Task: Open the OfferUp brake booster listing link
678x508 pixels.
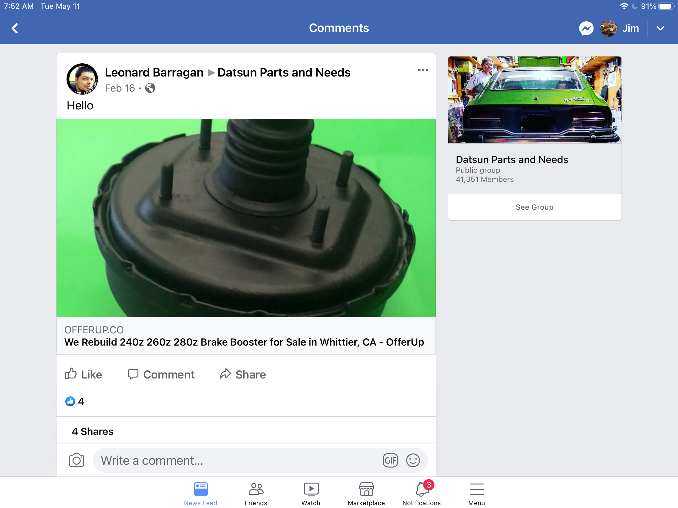Action: (244, 342)
